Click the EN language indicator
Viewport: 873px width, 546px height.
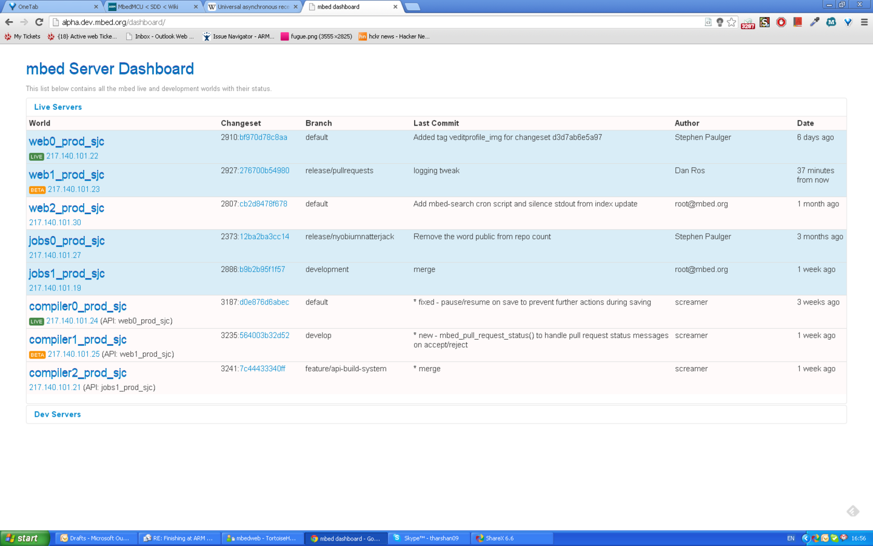coord(791,538)
